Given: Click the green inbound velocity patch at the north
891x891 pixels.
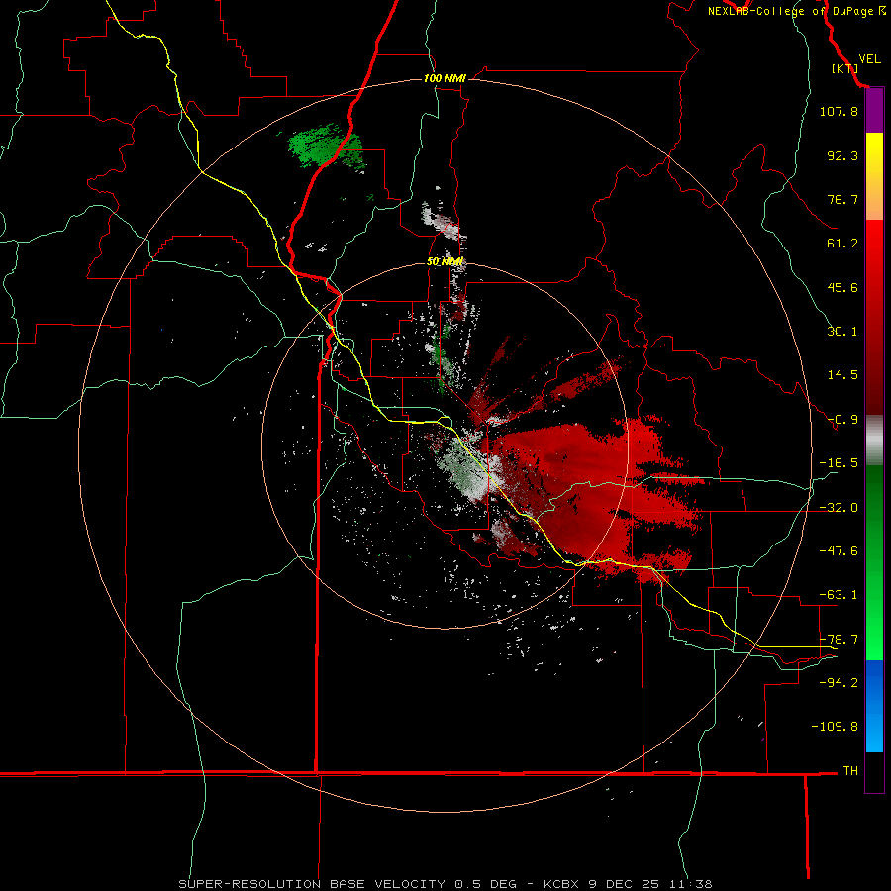Looking at the screenshot, I should tap(324, 147).
